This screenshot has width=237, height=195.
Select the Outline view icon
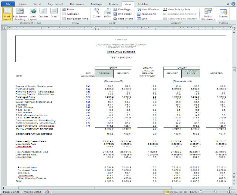(x=43, y=13)
